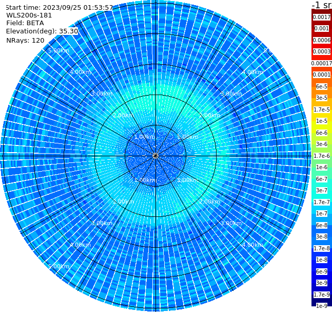This screenshot has width=332, height=312.
Task: Click the 1.7e-5 colorbar value
Action: (321, 109)
